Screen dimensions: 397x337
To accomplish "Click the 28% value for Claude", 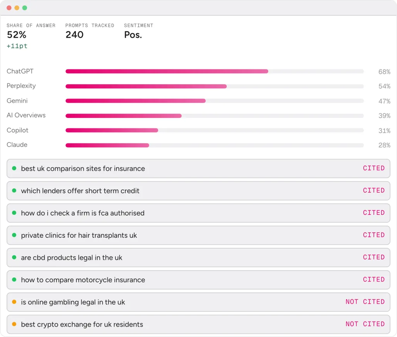I will pyautogui.click(x=384, y=145).
